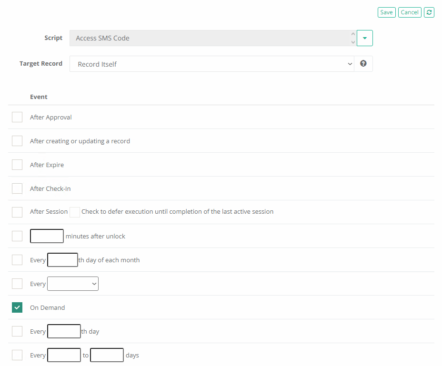The height and width of the screenshot is (366, 442).
Task: Enable After creating or updating a record
Action: (17, 140)
